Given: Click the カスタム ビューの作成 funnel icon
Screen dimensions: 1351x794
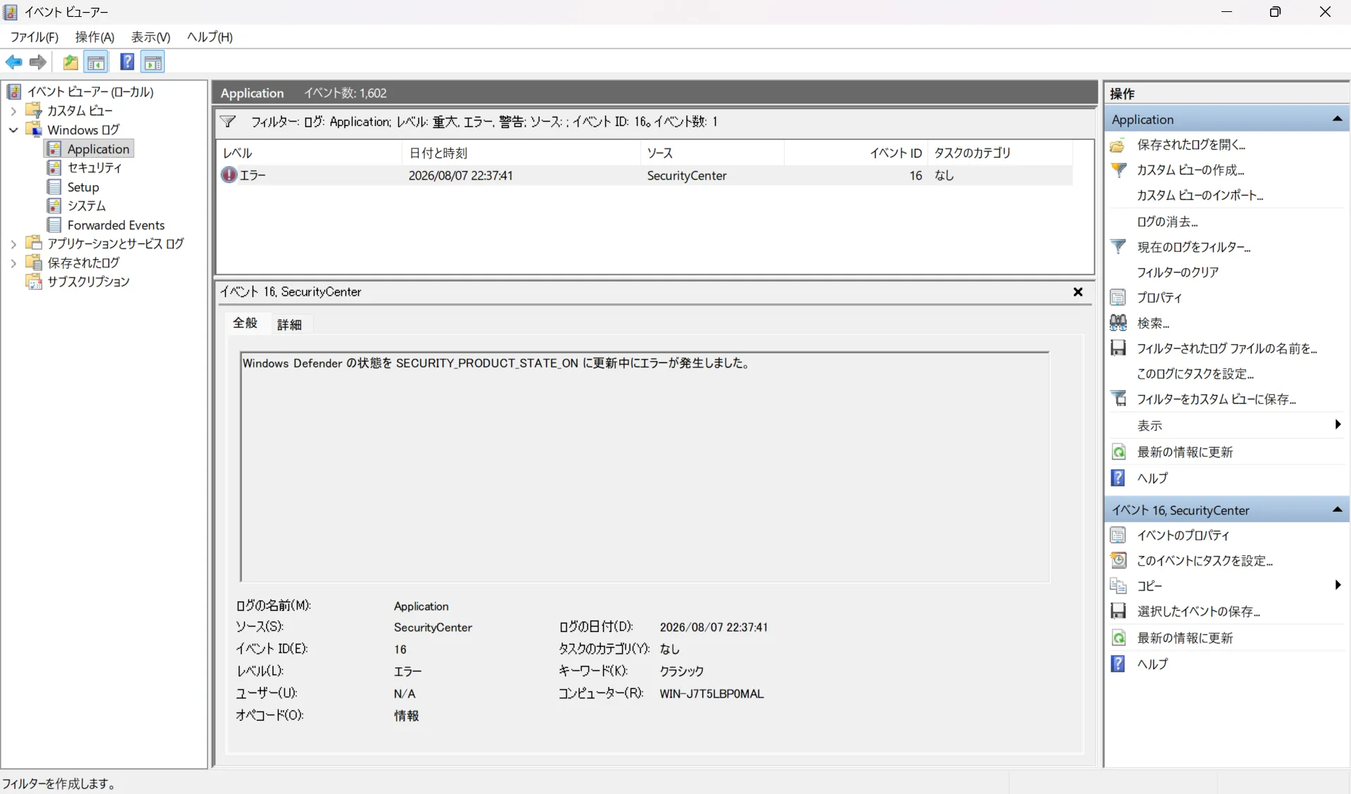Looking at the screenshot, I should pos(1117,170).
